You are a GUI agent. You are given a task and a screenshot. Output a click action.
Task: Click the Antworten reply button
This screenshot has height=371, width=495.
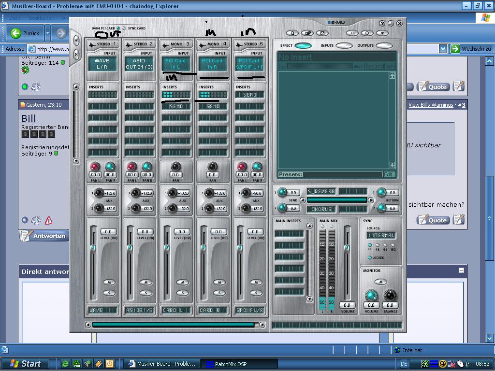click(44, 236)
